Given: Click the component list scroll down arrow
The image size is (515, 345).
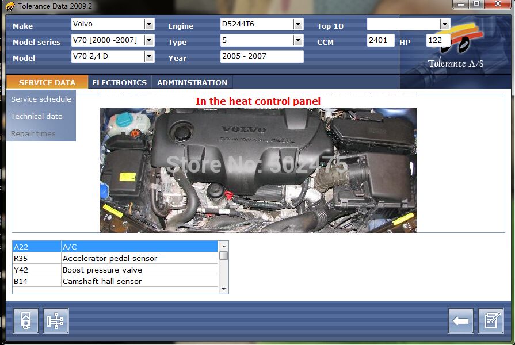Looking at the screenshot, I should 223,289.
